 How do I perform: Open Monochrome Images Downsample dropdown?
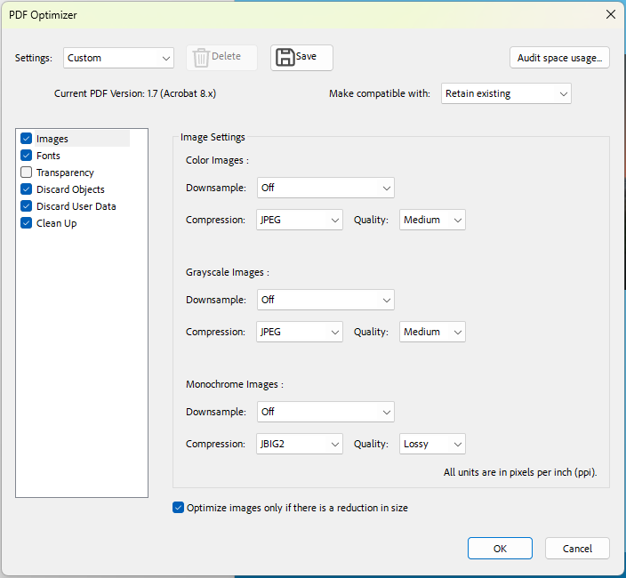[325, 412]
